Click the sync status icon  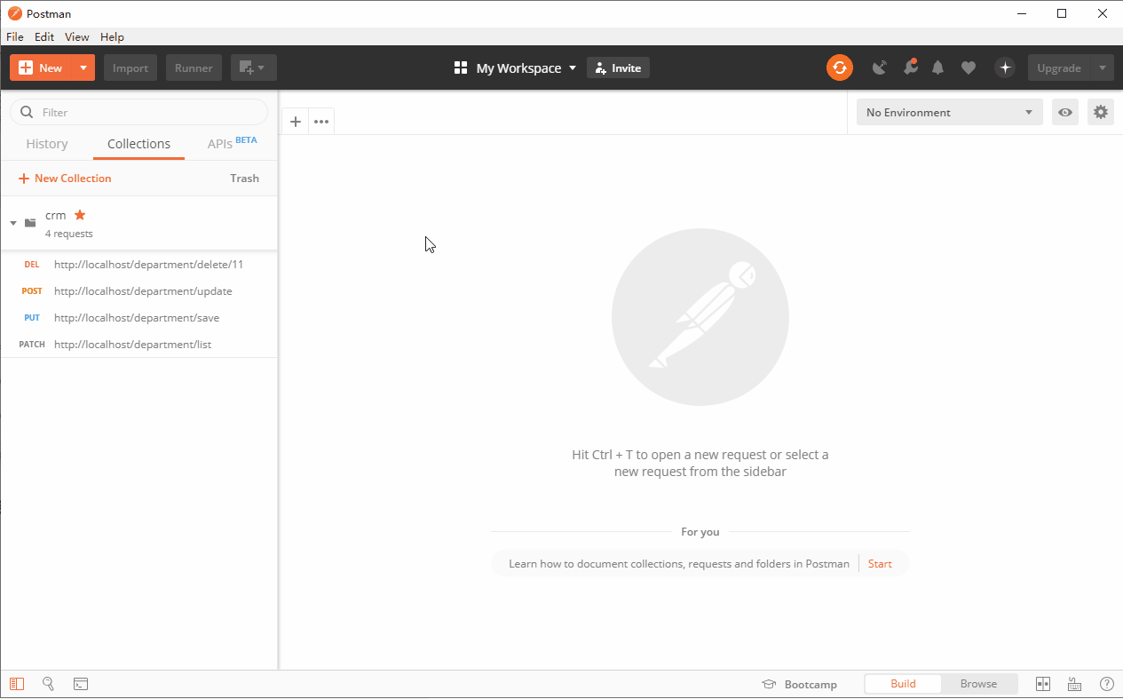point(840,68)
